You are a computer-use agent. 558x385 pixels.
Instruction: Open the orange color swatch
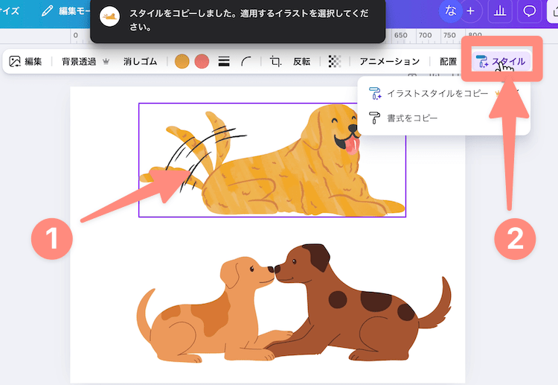pyautogui.click(x=182, y=62)
